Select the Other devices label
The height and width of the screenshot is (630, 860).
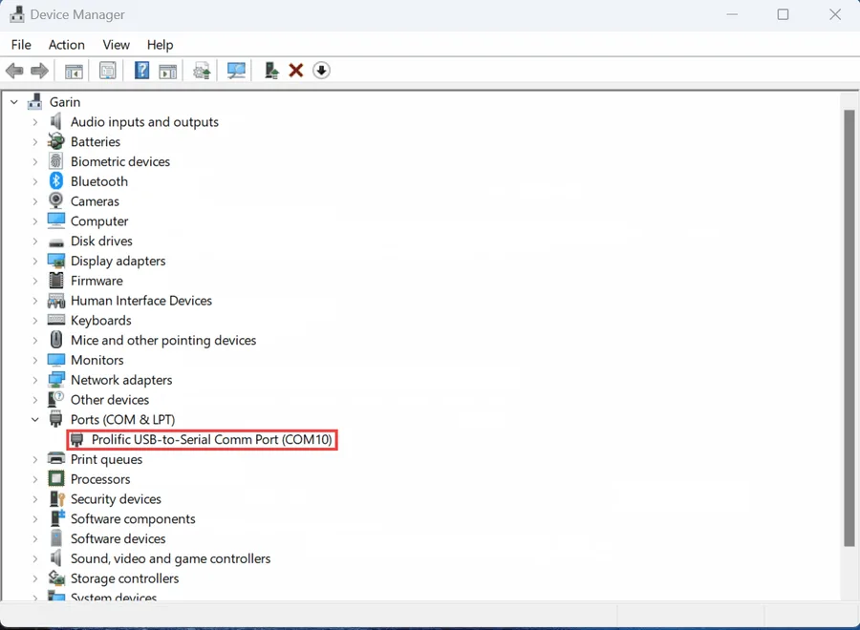[110, 399]
